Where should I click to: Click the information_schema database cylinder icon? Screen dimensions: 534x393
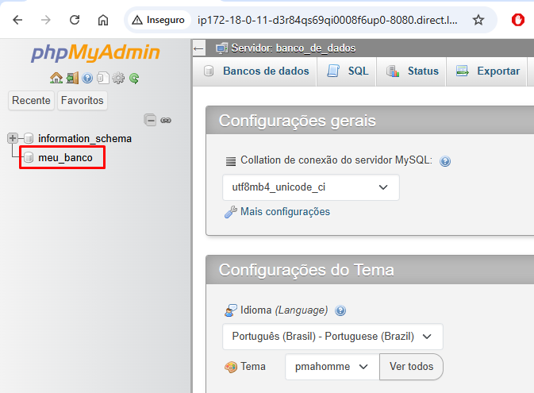[29, 138]
